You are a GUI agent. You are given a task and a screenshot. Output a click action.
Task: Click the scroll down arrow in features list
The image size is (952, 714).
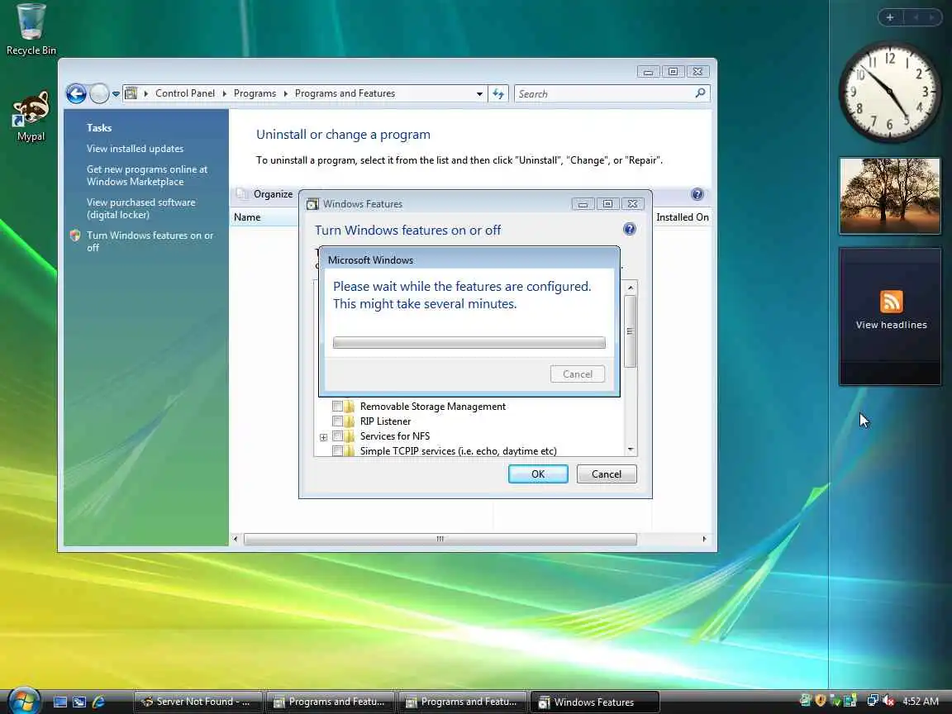pos(631,450)
